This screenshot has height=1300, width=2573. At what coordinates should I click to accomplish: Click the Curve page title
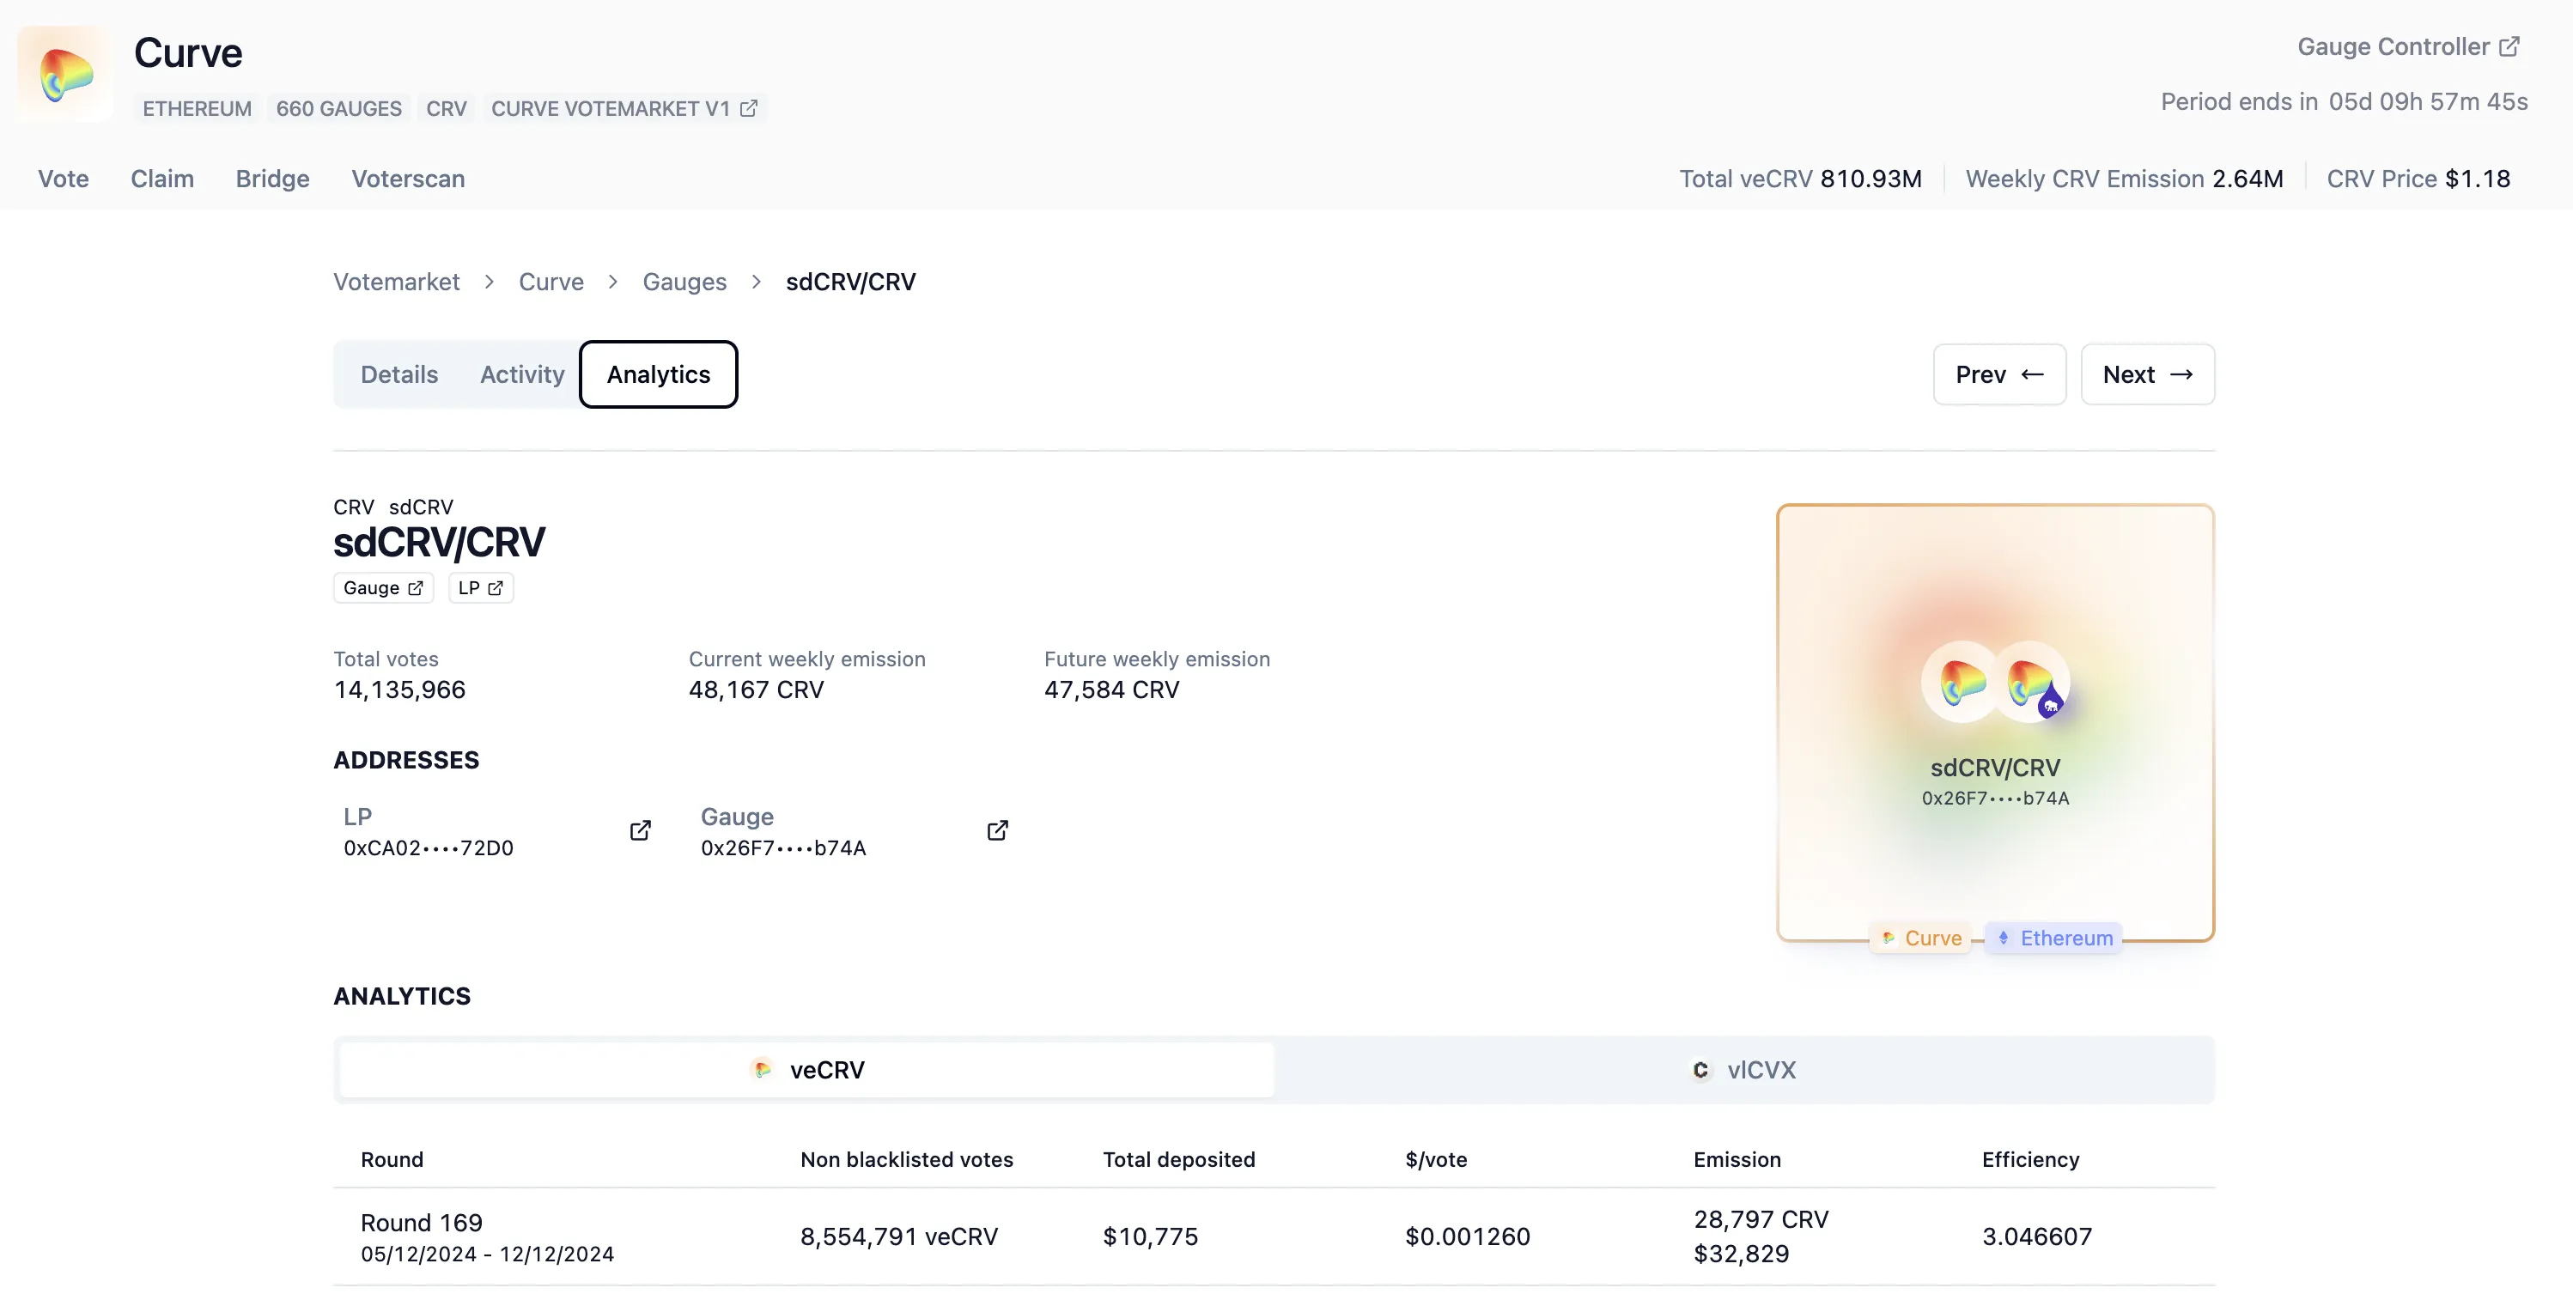click(x=188, y=53)
